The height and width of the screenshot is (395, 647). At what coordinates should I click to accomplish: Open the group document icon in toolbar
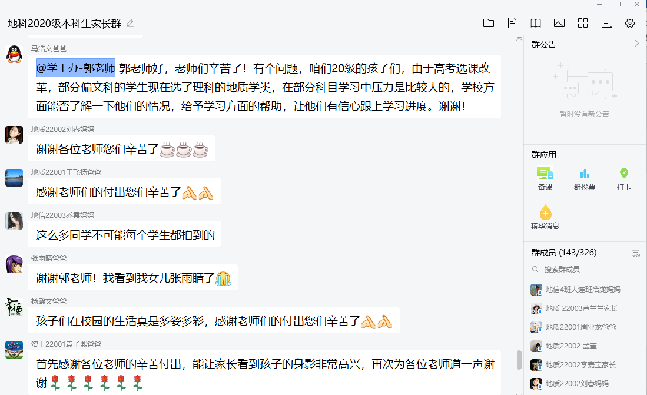[x=512, y=23]
